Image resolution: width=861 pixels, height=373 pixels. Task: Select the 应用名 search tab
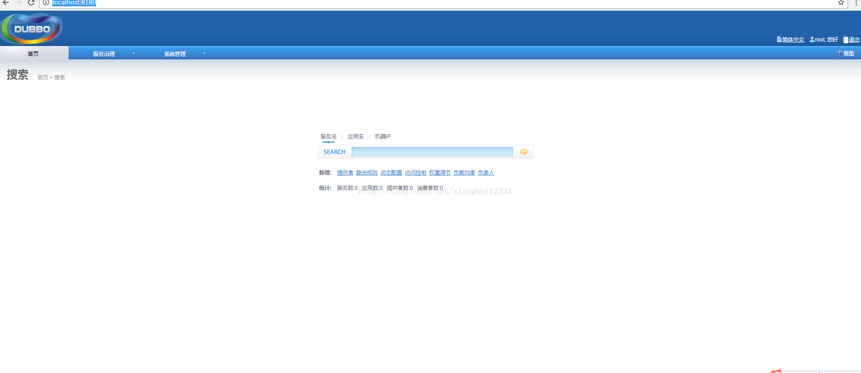point(356,136)
